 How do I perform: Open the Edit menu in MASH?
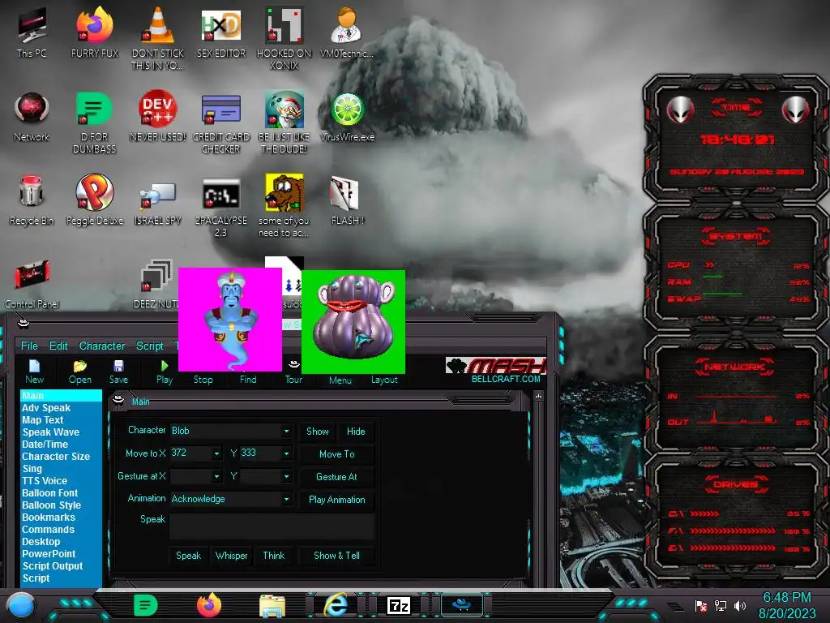coord(58,346)
